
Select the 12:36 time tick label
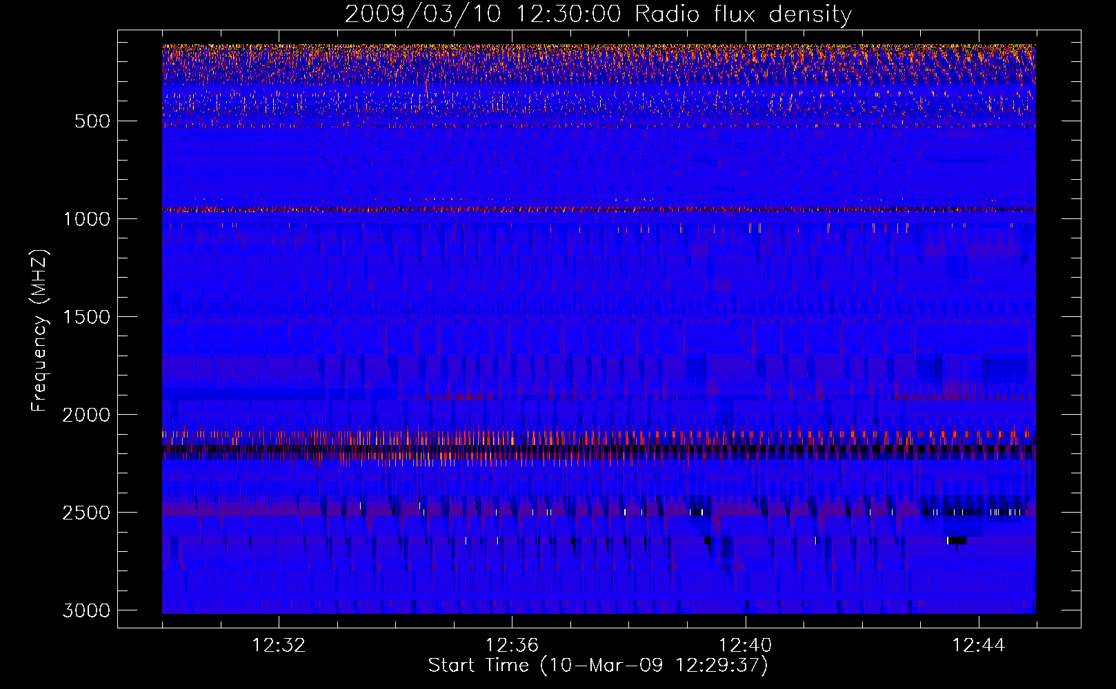coord(512,646)
